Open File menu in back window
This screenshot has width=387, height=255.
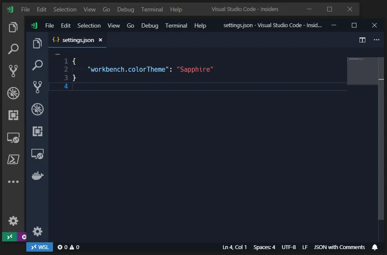coord(25,9)
